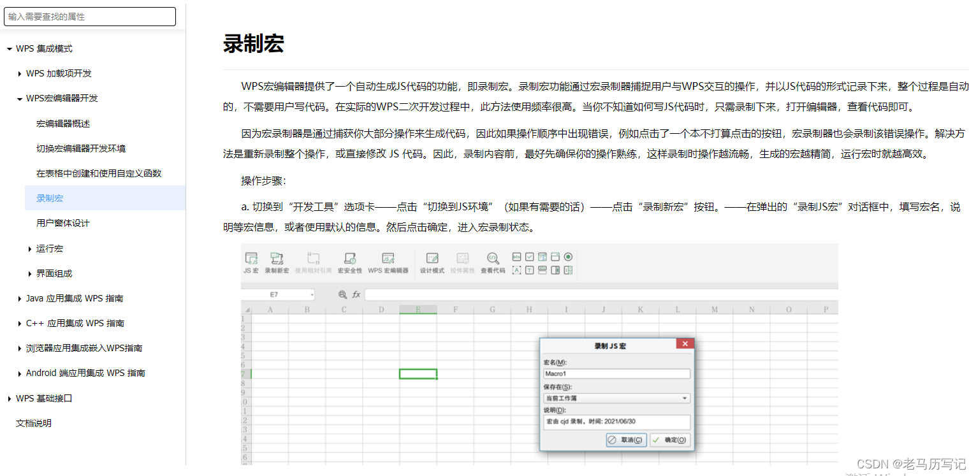Select the label control icon marked A
Viewport: 976px width, 476px height.
pyautogui.click(x=517, y=270)
